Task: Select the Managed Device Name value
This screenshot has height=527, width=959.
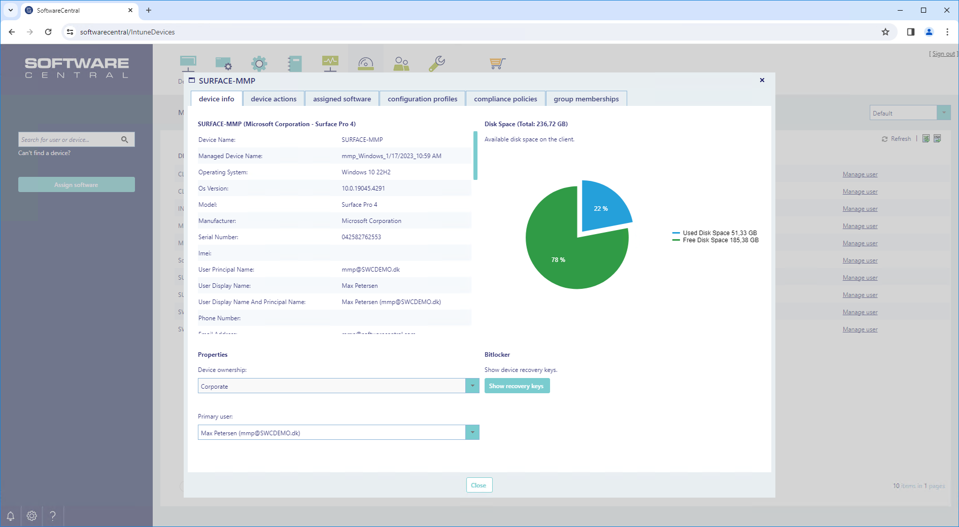Action: (391, 156)
